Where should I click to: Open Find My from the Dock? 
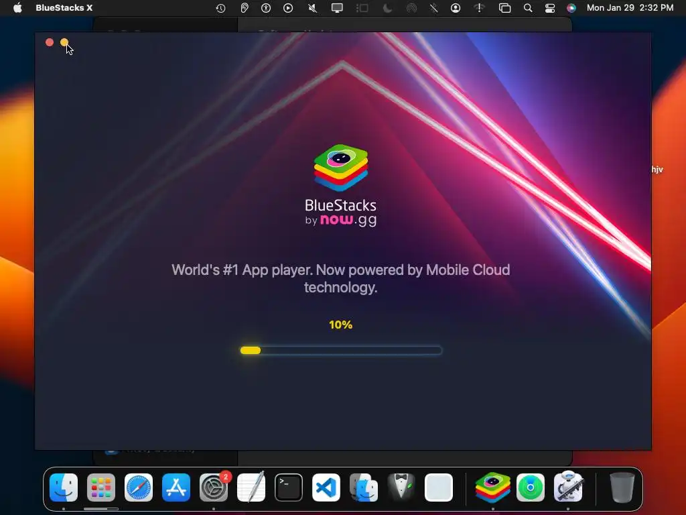point(531,488)
